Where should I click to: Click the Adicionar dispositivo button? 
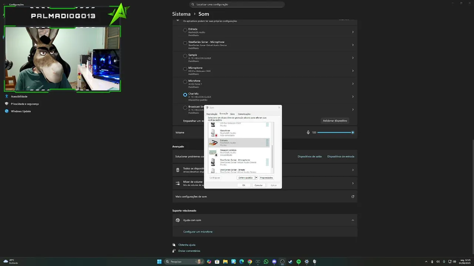(335, 120)
